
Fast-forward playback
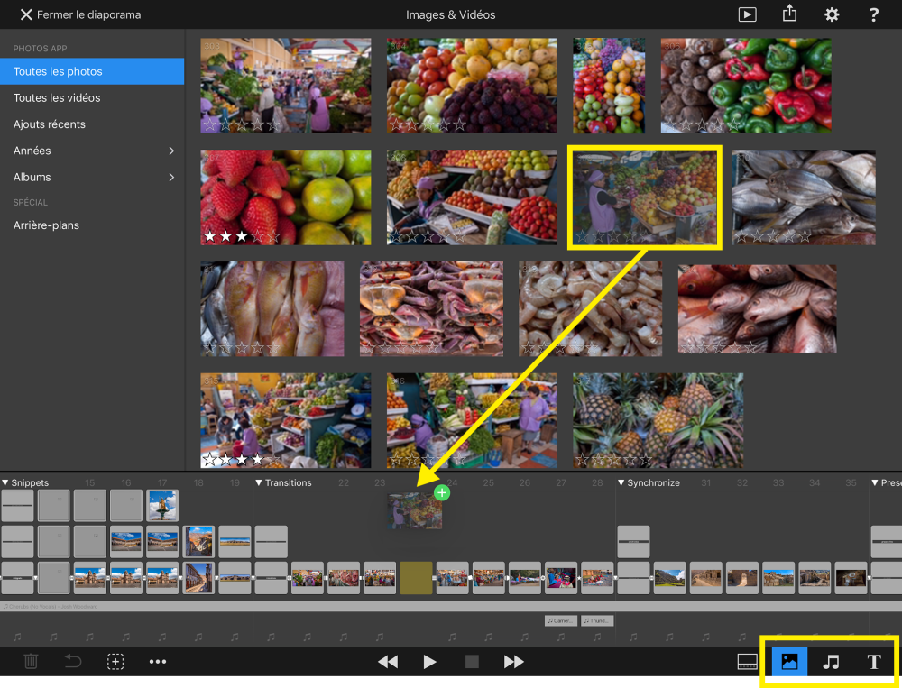pyautogui.click(x=514, y=662)
